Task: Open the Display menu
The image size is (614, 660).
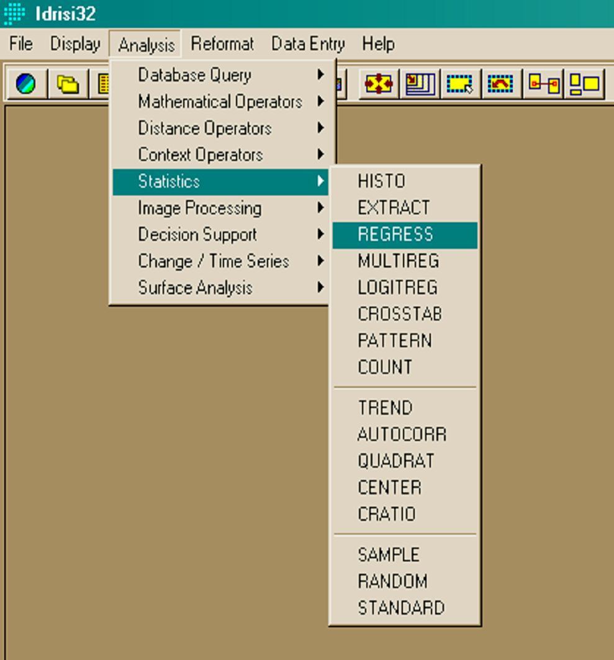Action: (75, 44)
